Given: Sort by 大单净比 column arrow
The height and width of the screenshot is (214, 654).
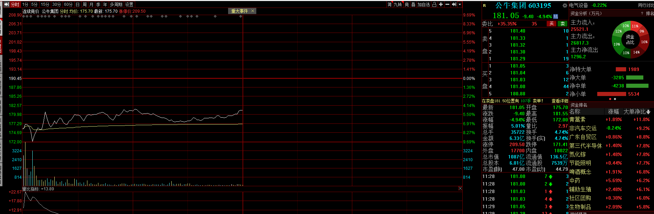Looking at the screenshot, I should pyautogui.click(x=648, y=112).
